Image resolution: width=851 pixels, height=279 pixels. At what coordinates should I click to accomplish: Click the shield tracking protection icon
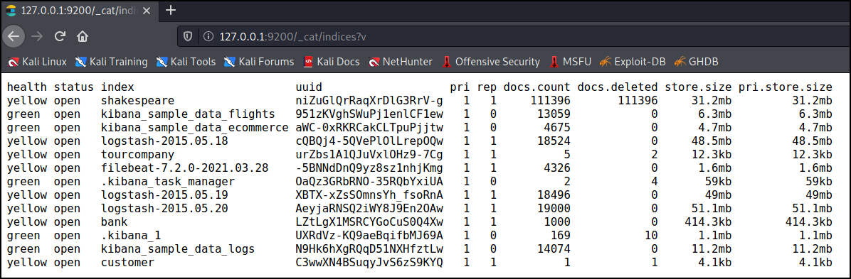(188, 37)
